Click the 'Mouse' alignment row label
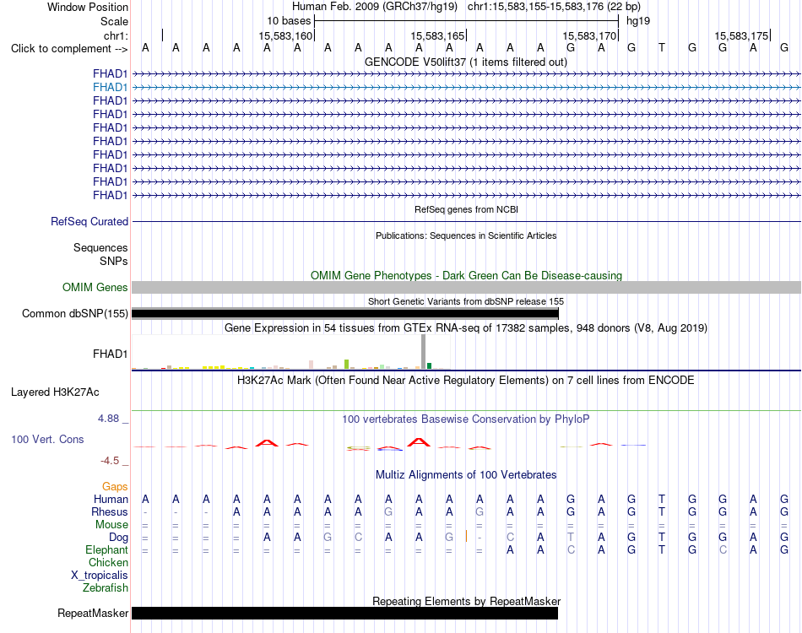The height and width of the screenshot is (633, 802). point(111,525)
